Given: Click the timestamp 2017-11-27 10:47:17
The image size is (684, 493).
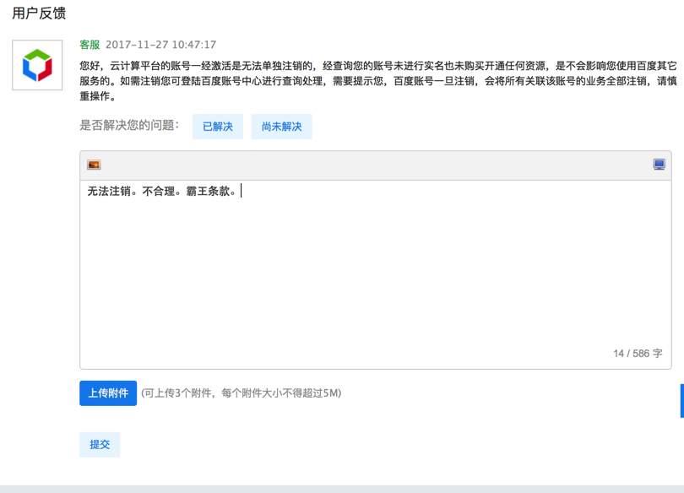Looking at the screenshot, I should pos(161,45).
